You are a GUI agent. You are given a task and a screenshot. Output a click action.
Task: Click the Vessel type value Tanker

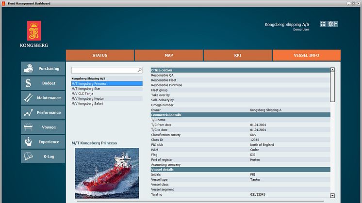255,179
